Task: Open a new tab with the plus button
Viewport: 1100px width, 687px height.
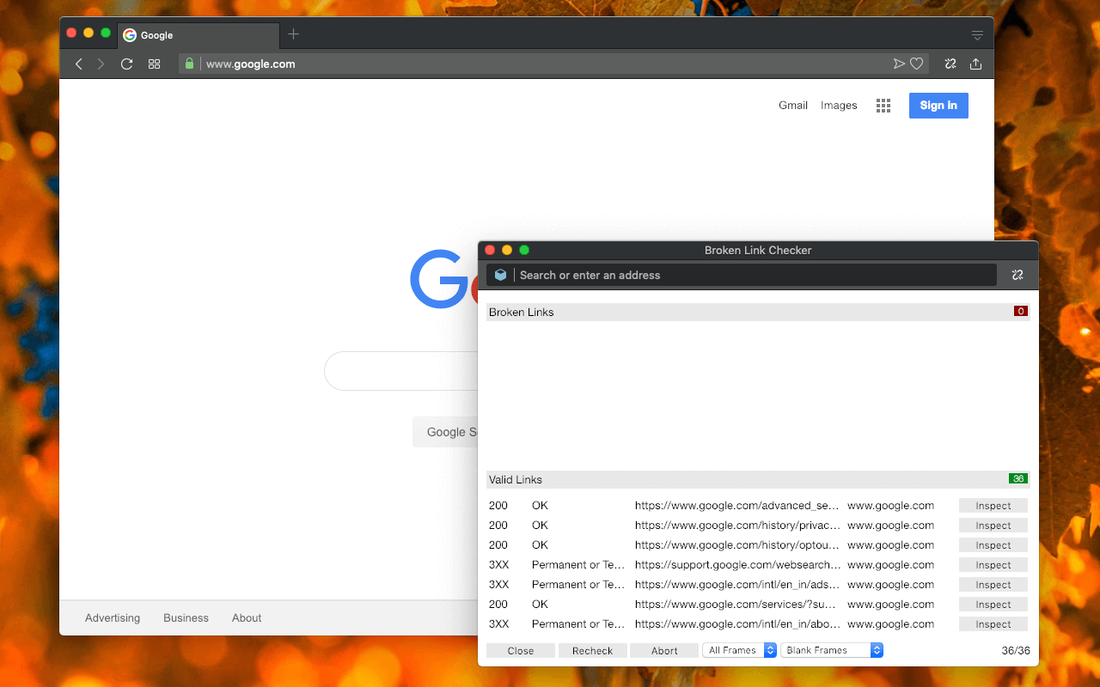Action: 294,34
